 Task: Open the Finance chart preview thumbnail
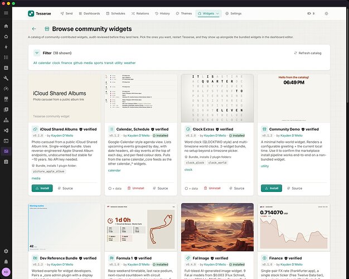click(x=294, y=227)
